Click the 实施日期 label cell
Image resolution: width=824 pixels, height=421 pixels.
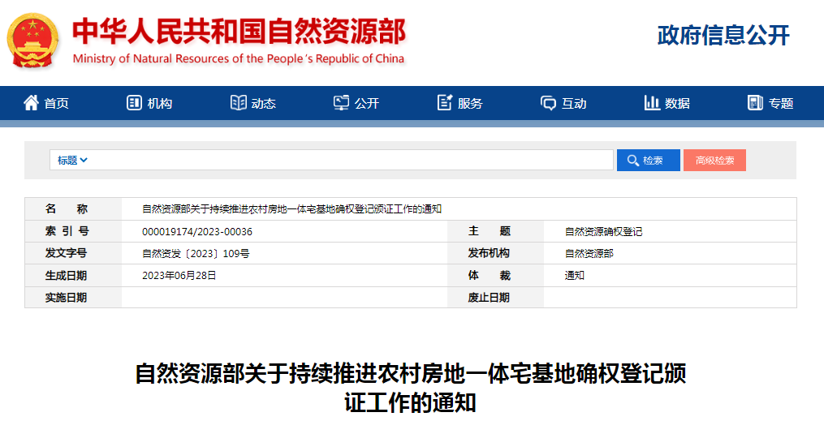(x=73, y=298)
